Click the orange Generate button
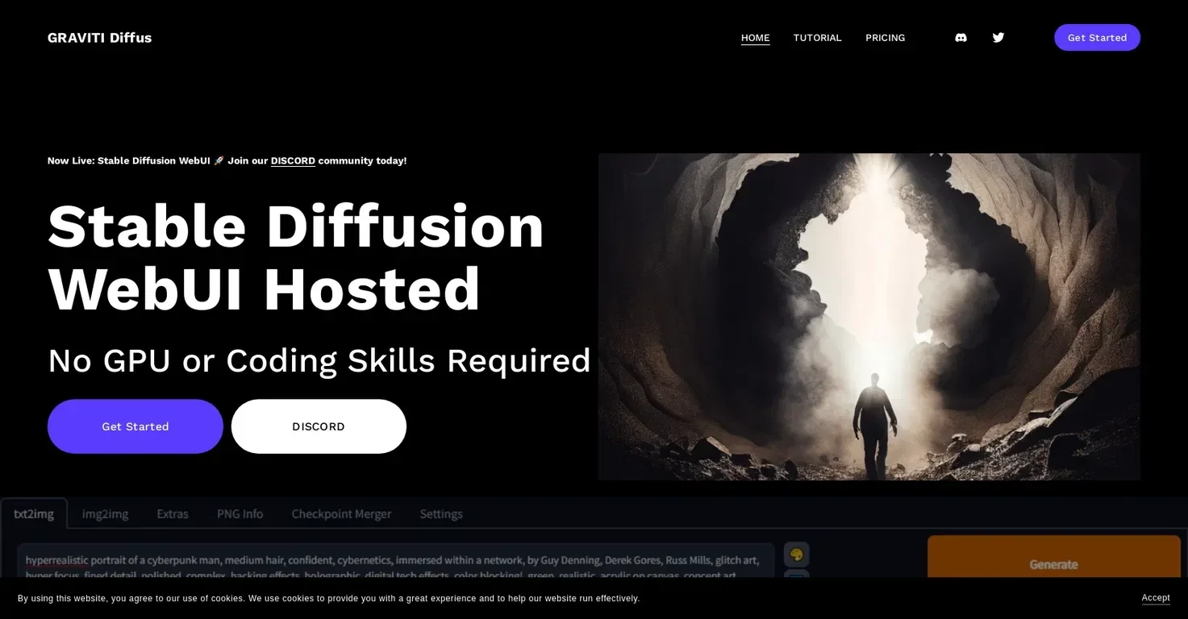 click(1053, 563)
